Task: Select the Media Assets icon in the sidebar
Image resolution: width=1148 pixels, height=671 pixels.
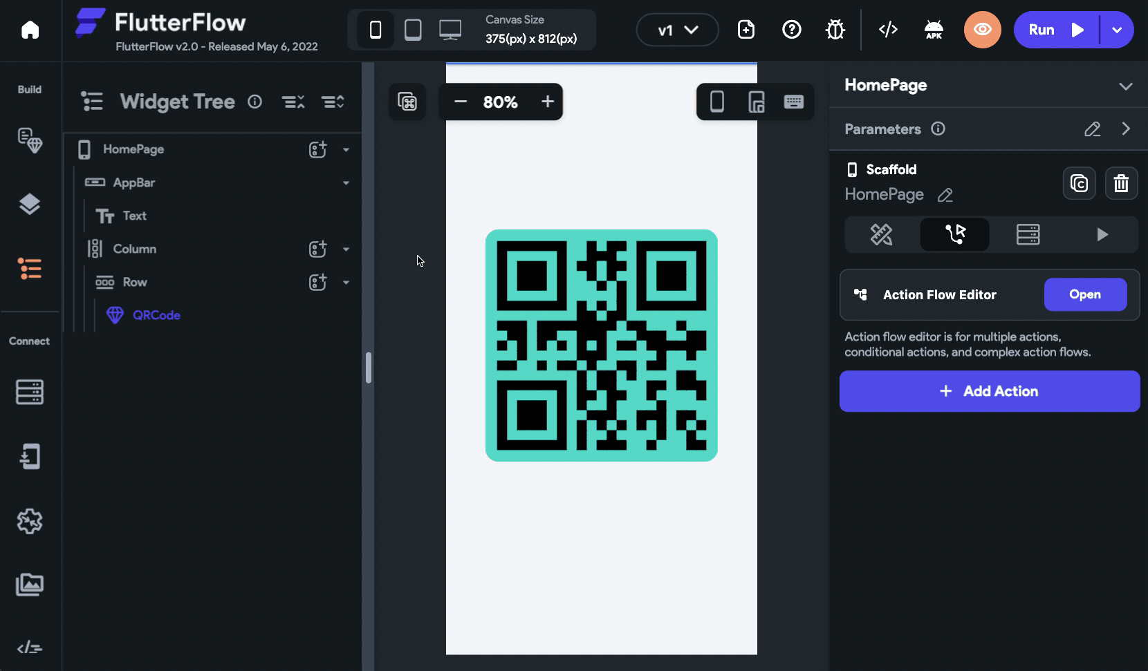Action: click(x=30, y=585)
